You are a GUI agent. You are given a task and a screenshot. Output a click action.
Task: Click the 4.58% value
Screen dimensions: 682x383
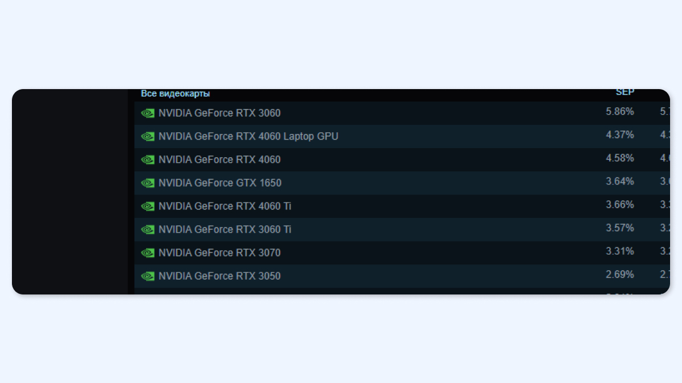[620, 158]
